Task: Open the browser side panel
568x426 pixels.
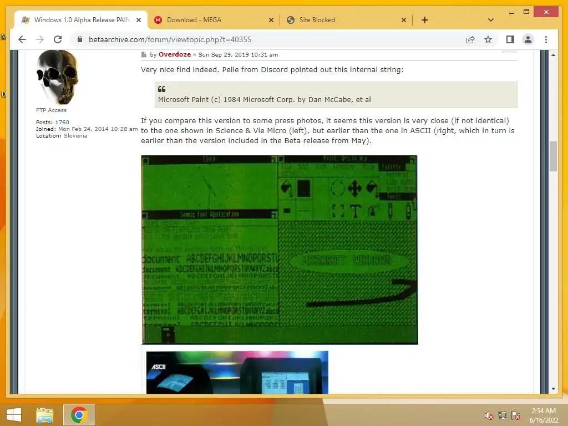Action: pos(510,39)
